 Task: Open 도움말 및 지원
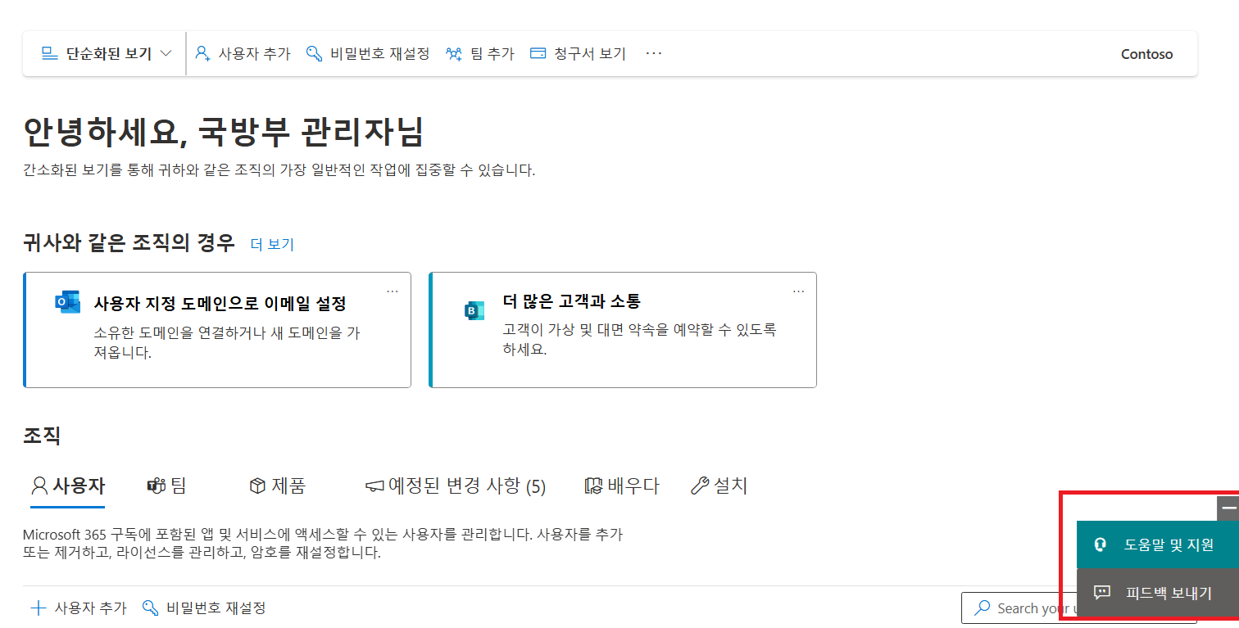[1158, 544]
